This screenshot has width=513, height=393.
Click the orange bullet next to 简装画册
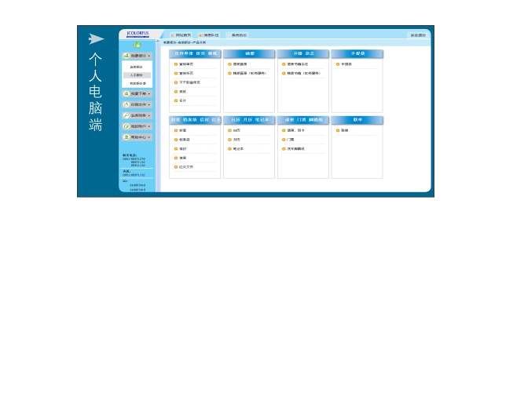click(x=229, y=64)
